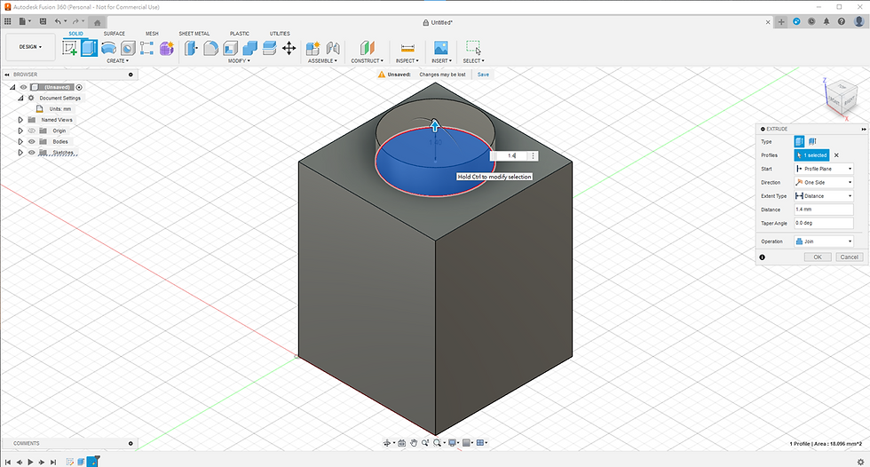
Task: Open the MODIFY menu dropdown
Action: [239, 60]
